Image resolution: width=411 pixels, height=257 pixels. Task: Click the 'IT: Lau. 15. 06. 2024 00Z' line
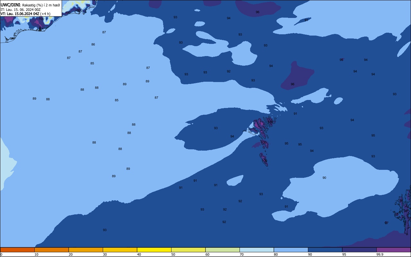point(21,10)
